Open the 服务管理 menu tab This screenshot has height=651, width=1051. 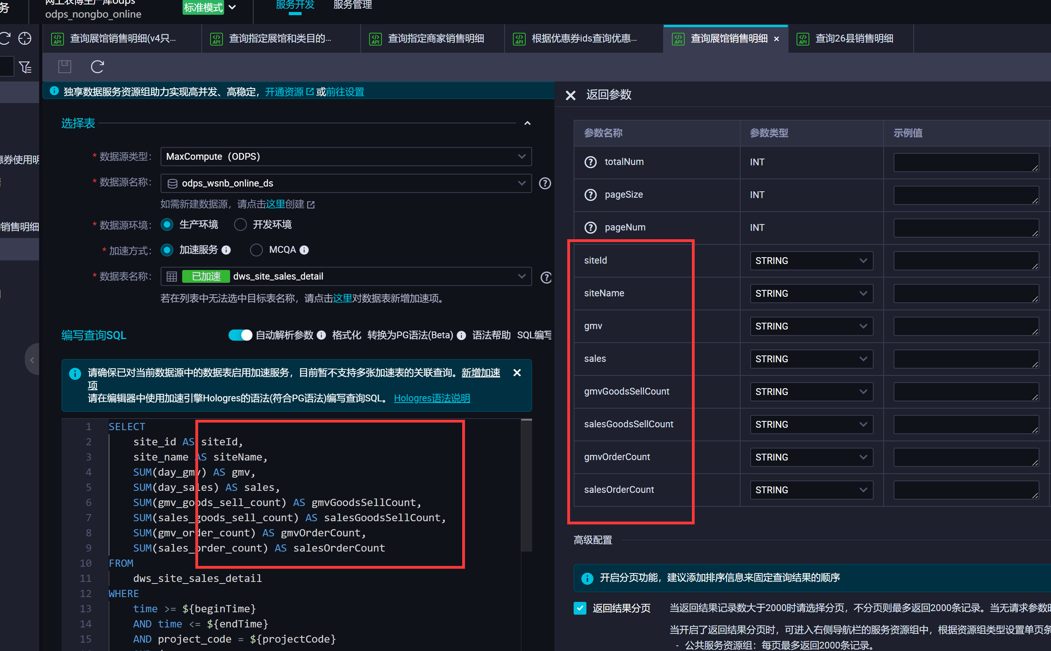(x=352, y=5)
